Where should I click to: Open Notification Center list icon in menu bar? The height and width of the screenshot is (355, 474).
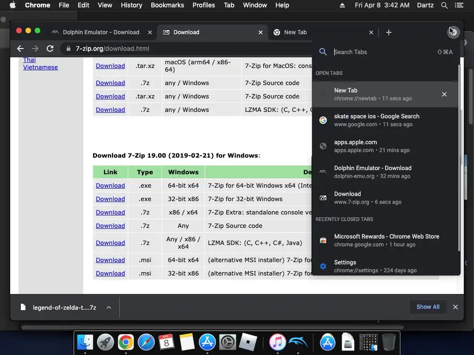tap(459, 5)
